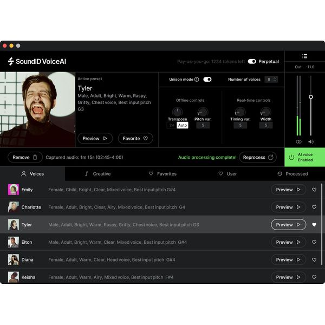Open the User tab
The width and height of the screenshot is (325, 325).
point(227,174)
